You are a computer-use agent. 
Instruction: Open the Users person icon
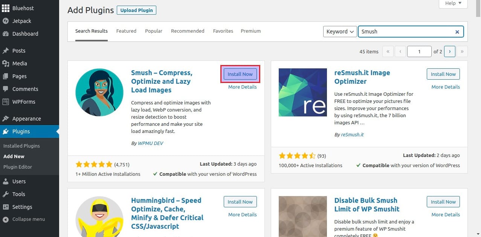pos(6,181)
